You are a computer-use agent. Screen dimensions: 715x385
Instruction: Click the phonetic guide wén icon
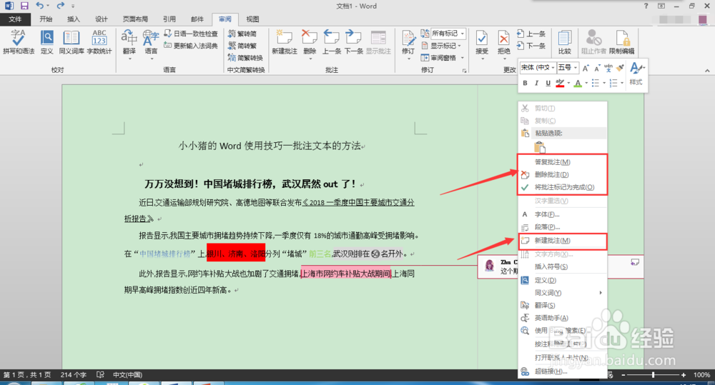click(608, 68)
